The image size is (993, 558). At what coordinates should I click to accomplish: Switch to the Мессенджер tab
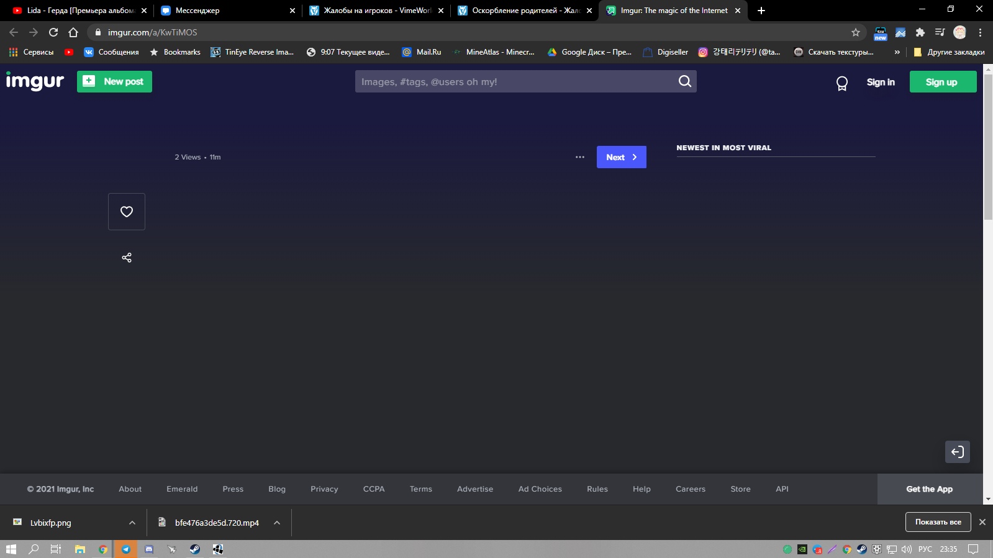click(224, 11)
